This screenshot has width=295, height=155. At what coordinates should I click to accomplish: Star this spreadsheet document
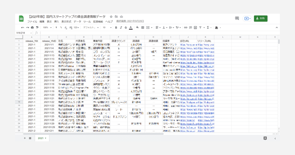point(111,17)
